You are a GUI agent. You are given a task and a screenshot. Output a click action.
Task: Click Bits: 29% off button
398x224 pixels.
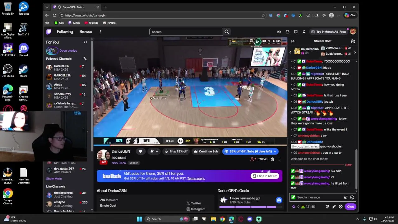pyautogui.click(x=176, y=152)
